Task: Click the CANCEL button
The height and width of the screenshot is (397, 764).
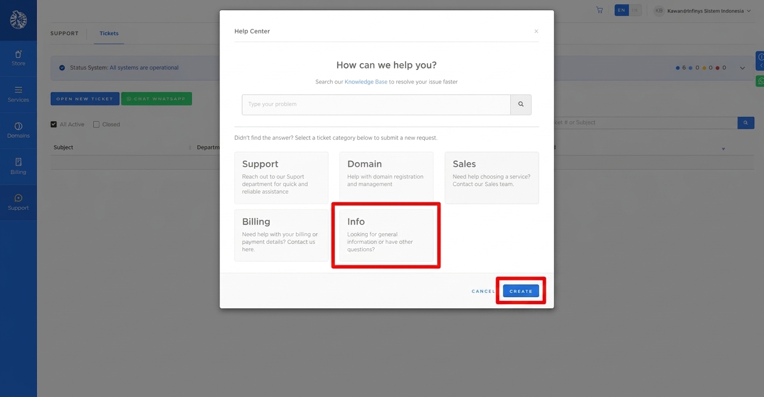Action: [483, 291]
